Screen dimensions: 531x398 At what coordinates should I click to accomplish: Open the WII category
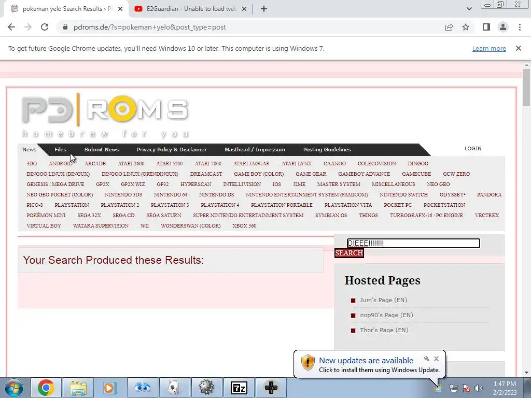145,226
